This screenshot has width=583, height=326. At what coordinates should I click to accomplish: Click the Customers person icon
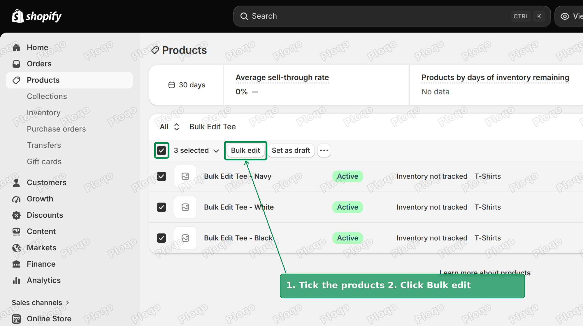coord(16,183)
